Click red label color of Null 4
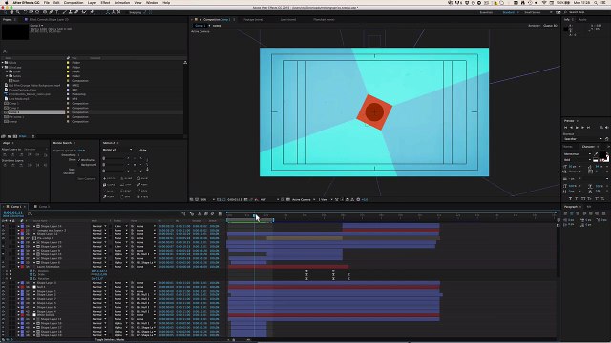The height and width of the screenshot is (343, 611). pyautogui.click(x=22, y=287)
